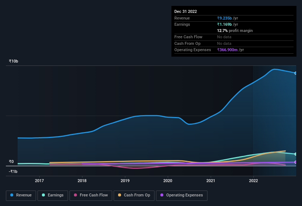Click the ₹0 y-axis label
The width and height of the screenshot is (302, 206).
(11, 161)
